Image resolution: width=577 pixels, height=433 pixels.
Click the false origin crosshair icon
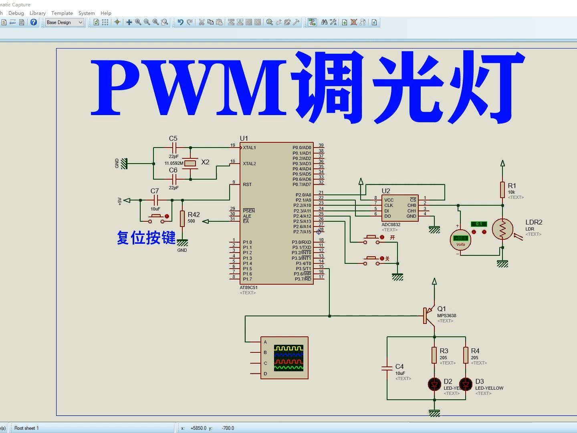(x=117, y=22)
